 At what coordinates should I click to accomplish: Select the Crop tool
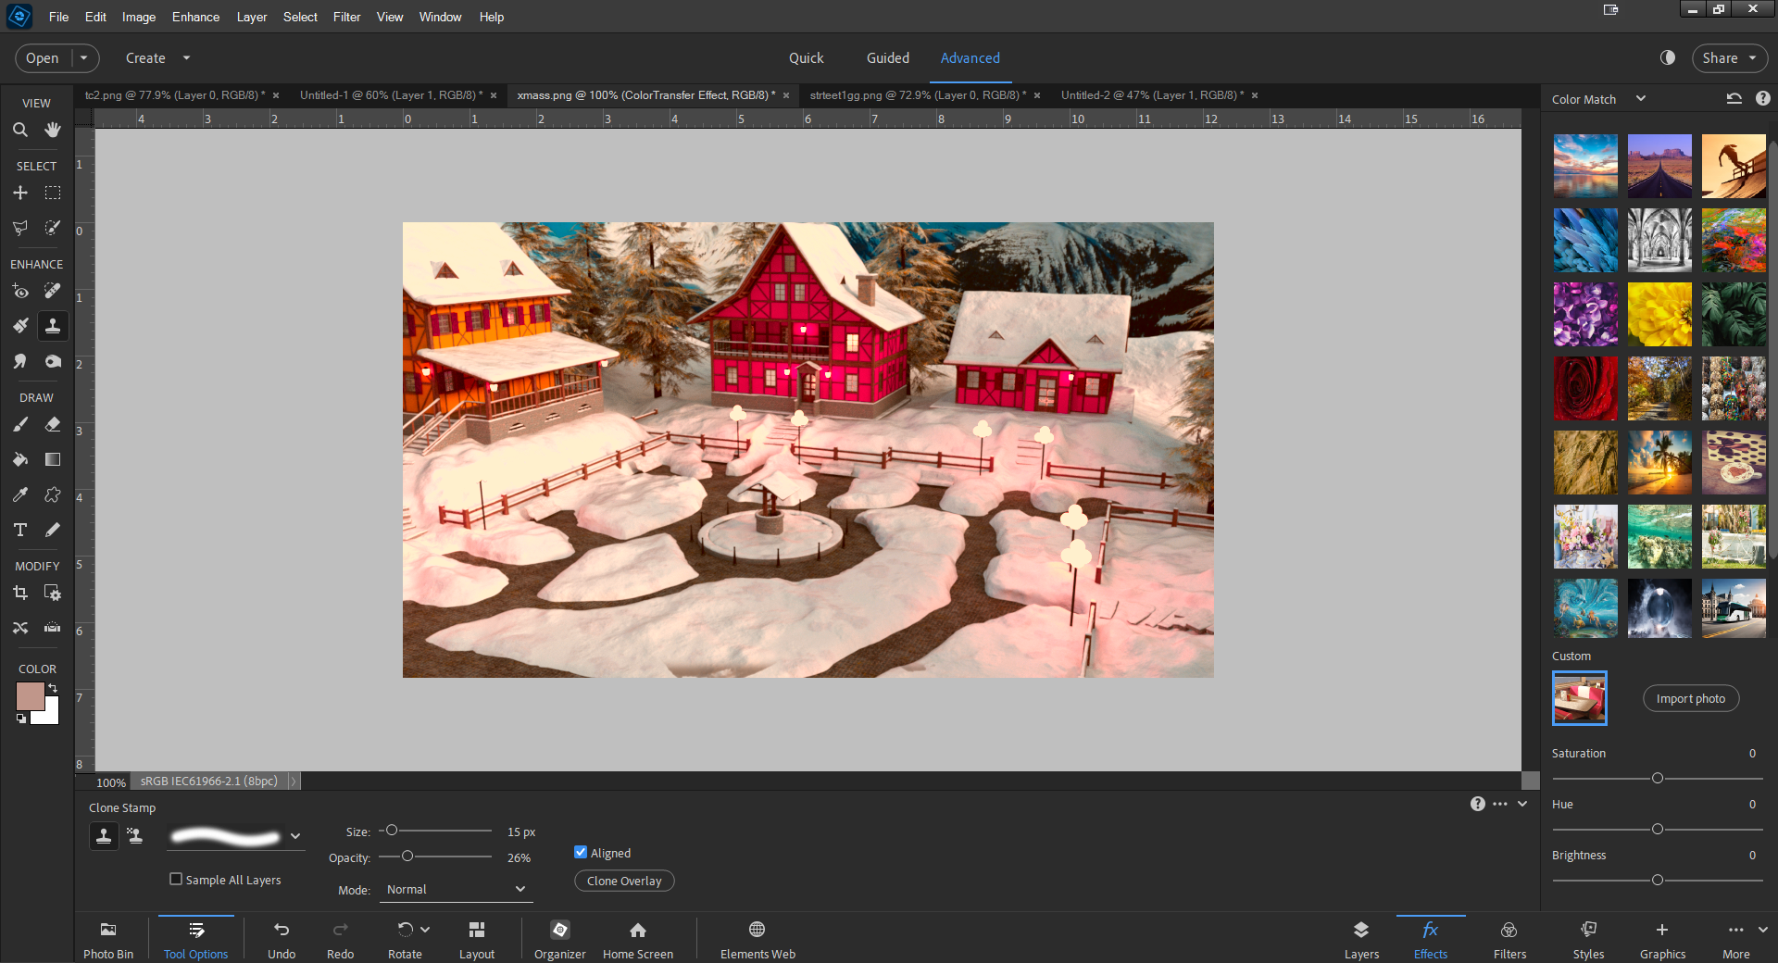click(x=20, y=593)
